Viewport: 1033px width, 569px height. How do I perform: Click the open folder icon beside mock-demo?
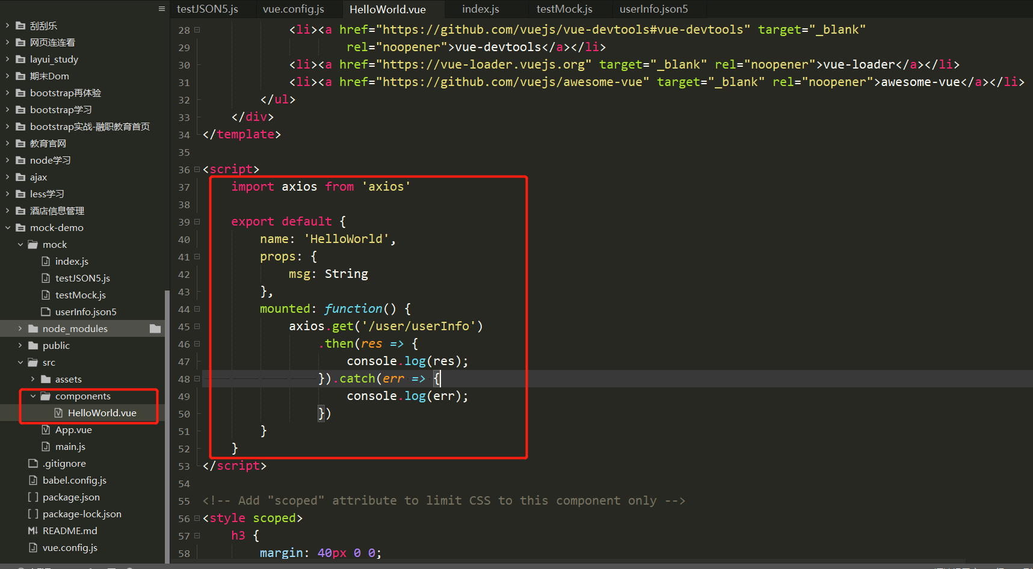[x=20, y=228]
